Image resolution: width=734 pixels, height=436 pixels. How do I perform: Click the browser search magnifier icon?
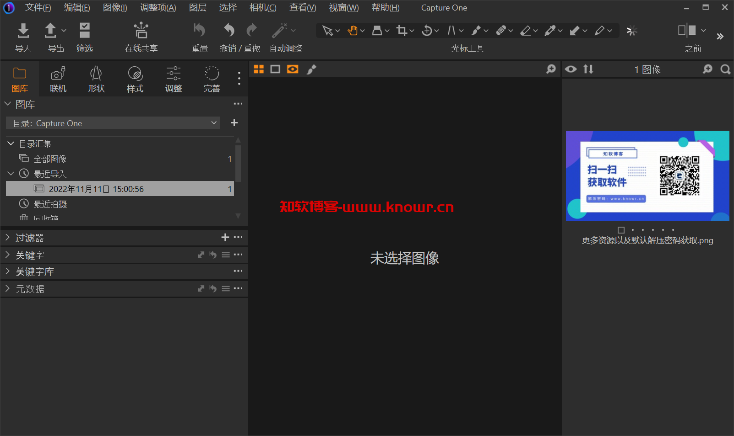tap(725, 69)
